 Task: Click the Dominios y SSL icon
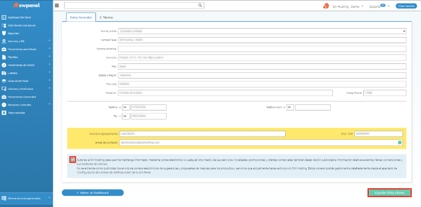click(x=4, y=42)
